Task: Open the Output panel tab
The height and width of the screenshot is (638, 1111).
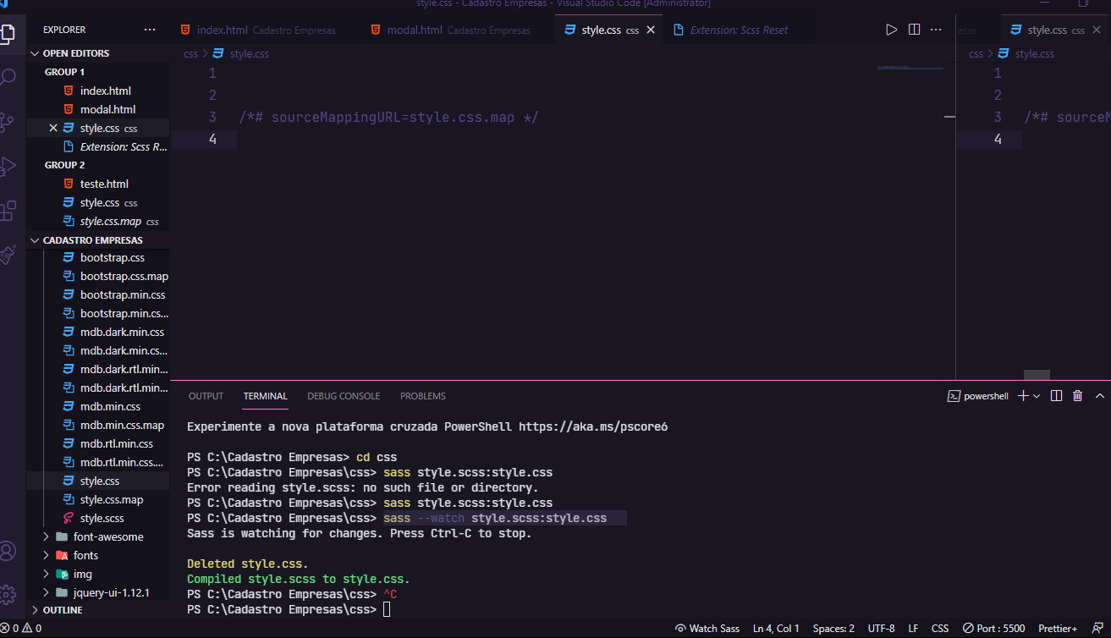Action: click(206, 396)
